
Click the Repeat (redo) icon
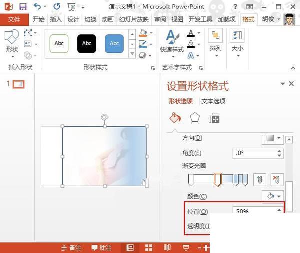(57, 7)
